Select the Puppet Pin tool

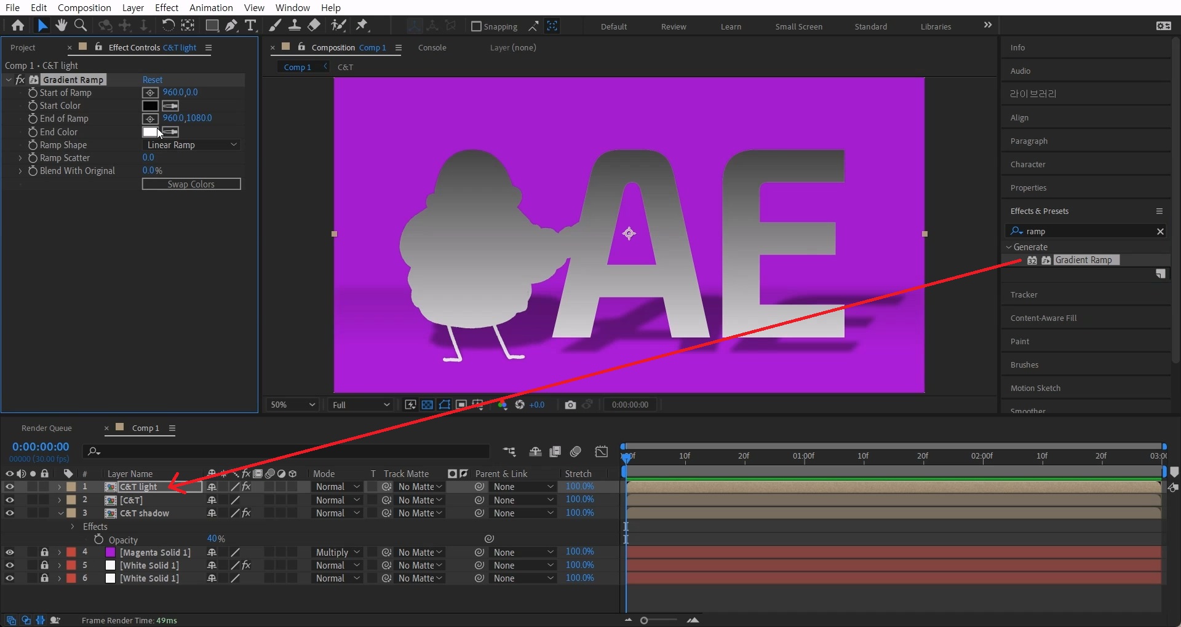click(362, 25)
